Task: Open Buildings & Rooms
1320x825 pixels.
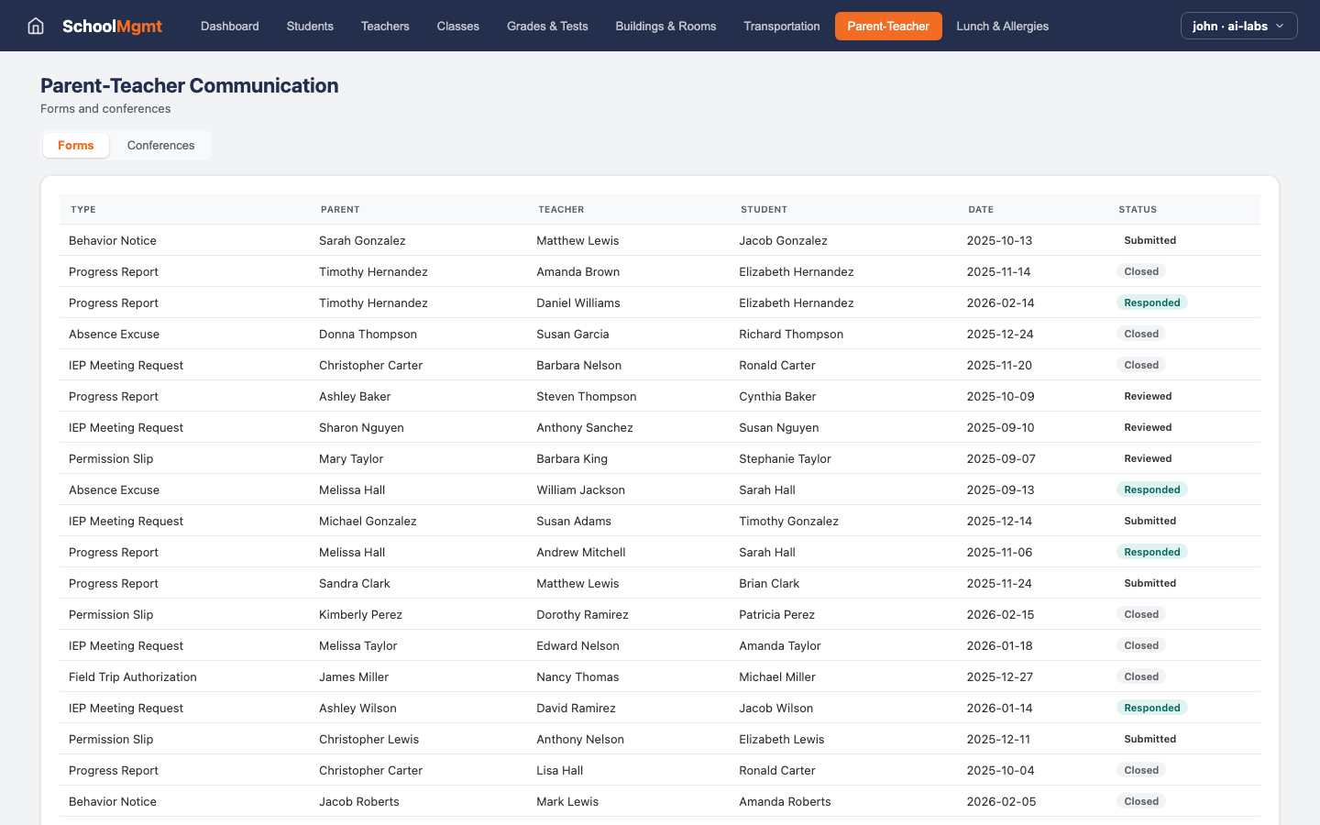Action: pyautogui.click(x=665, y=26)
